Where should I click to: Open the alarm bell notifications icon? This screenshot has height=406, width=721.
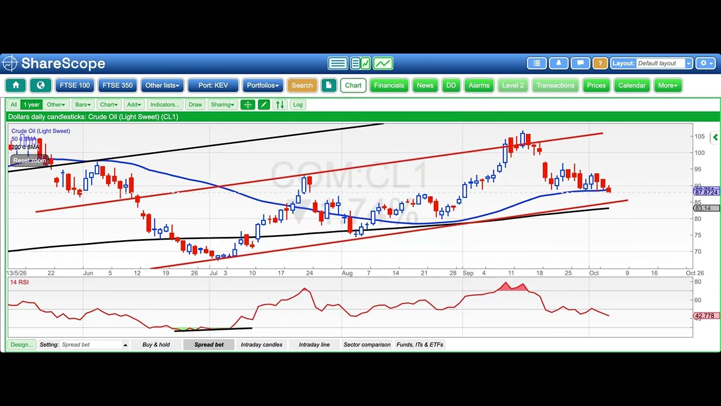coord(558,63)
